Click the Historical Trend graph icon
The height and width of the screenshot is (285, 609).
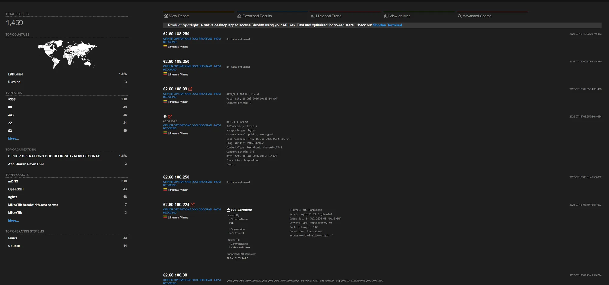tap(313, 16)
